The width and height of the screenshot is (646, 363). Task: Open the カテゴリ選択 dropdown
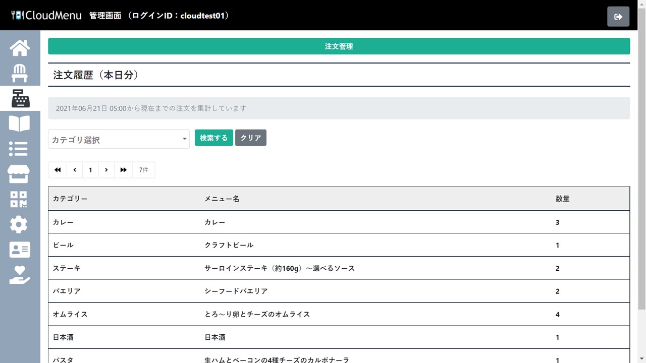pos(119,139)
